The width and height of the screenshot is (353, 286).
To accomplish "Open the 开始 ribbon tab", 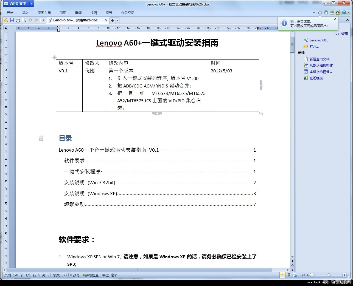I will pyautogui.click(x=10, y=13).
